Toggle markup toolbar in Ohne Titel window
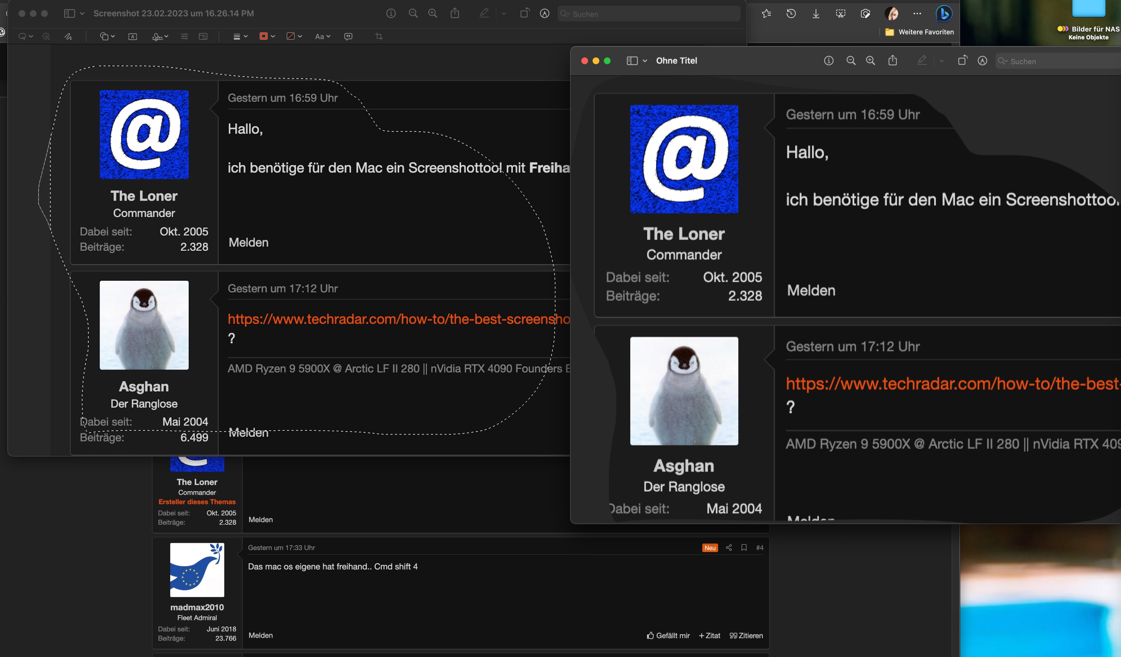The width and height of the screenshot is (1121, 657). pyautogui.click(x=982, y=60)
